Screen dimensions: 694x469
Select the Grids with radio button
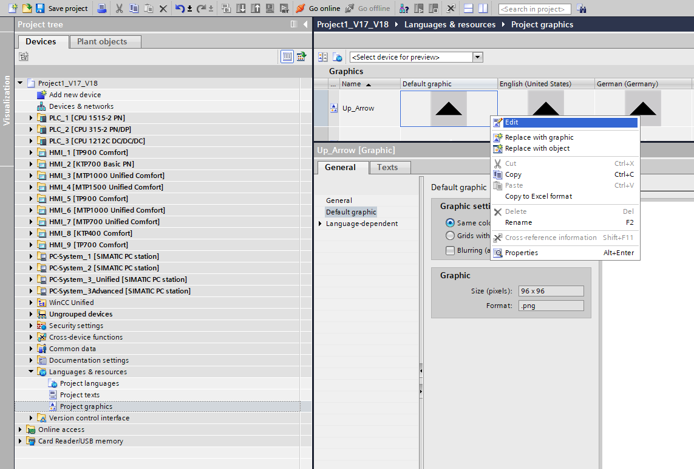click(450, 236)
